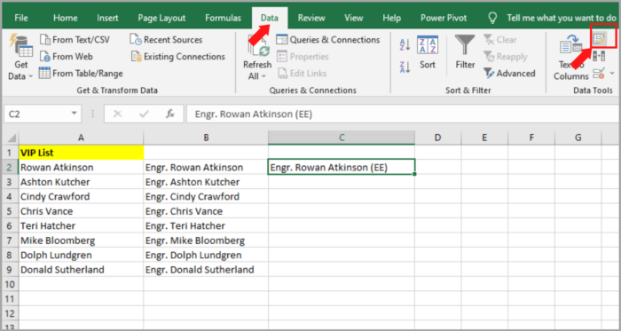
Task: Click Edit Links
Action: pos(303,74)
